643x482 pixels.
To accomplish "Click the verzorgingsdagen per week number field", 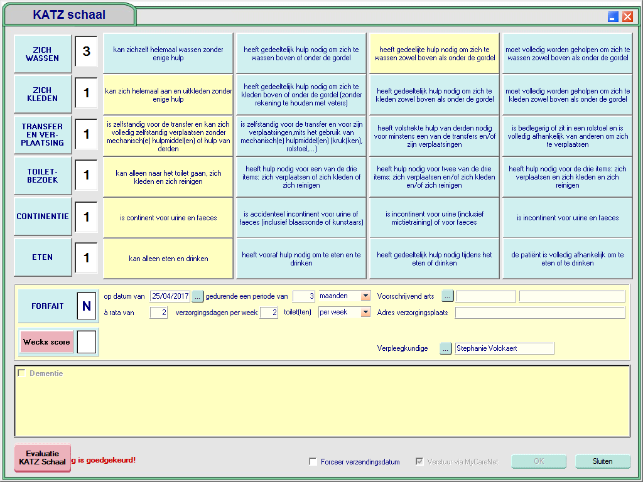I will (269, 313).
